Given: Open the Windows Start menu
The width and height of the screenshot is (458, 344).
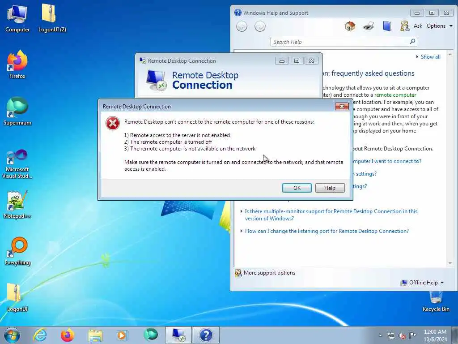Looking at the screenshot, I should [12, 335].
